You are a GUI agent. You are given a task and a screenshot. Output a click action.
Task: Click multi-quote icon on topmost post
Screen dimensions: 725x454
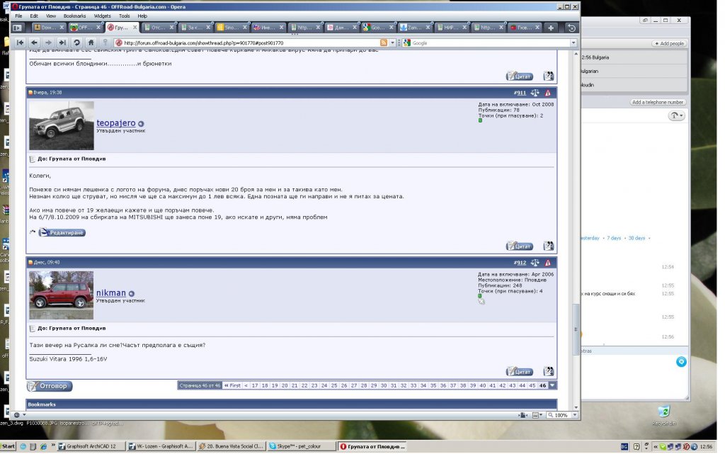click(549, 76)
